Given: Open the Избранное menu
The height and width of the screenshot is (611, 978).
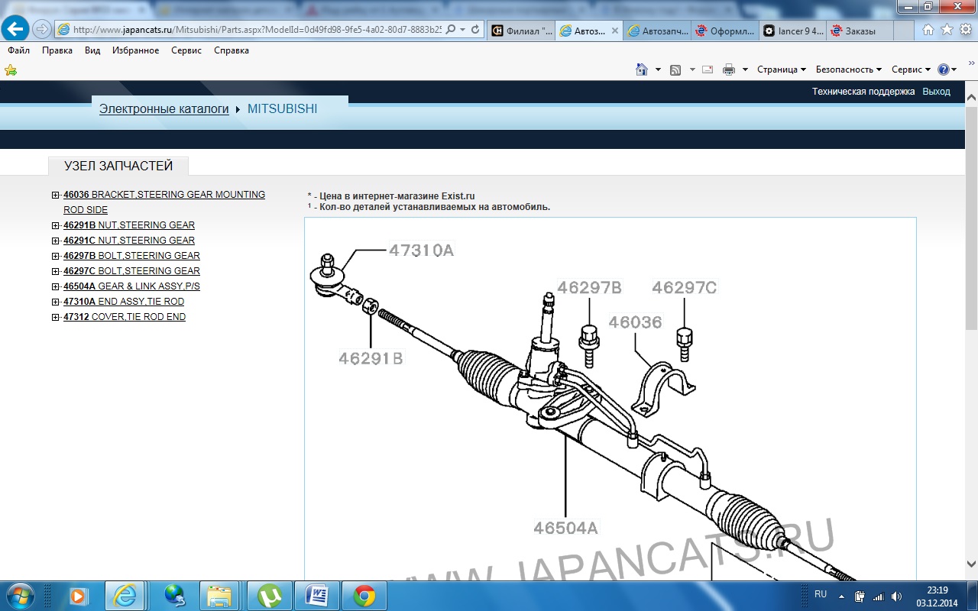Looking at the screenshot, I should [135, 50].
